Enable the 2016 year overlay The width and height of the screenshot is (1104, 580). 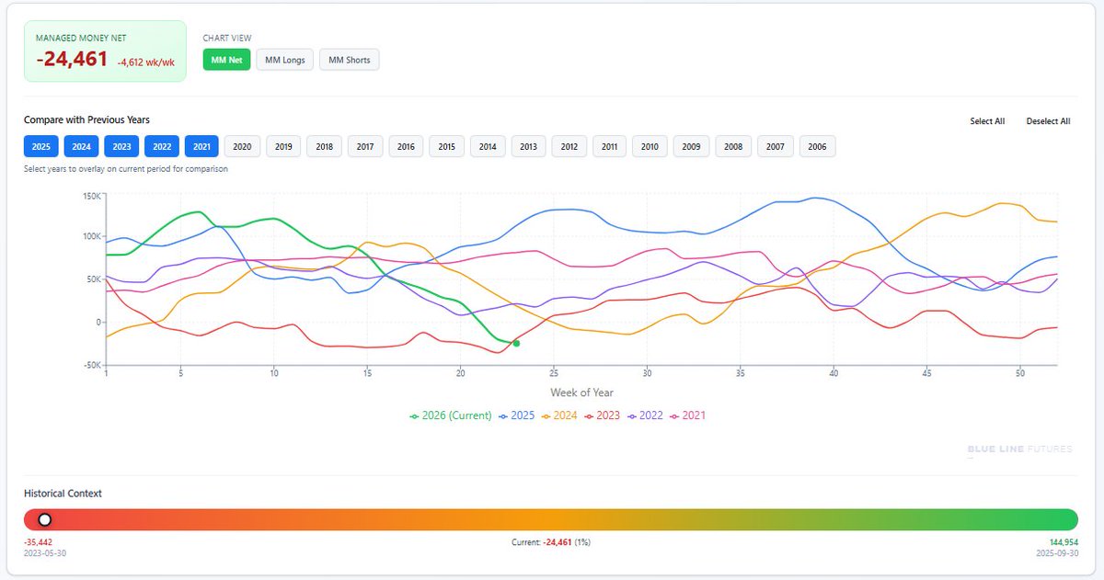pyautogui.click(x=406, y=146)
